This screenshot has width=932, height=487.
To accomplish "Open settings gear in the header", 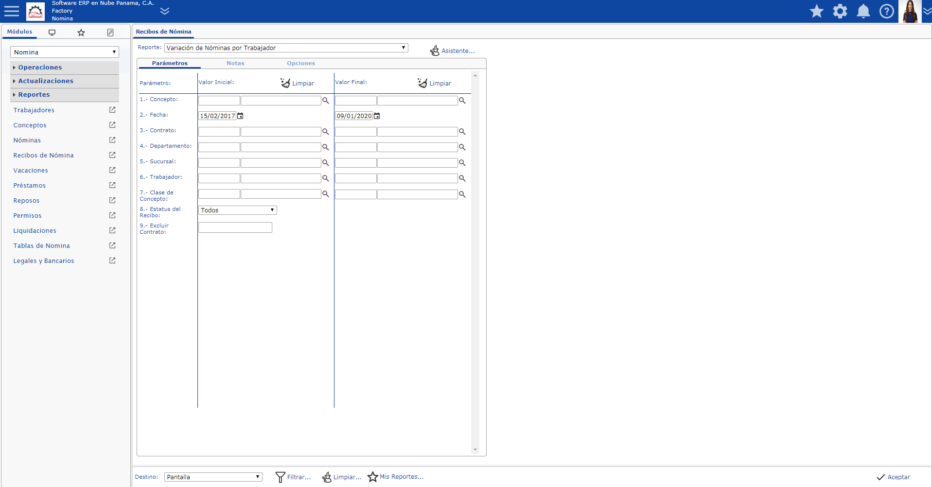I will click(x=840, y=11).
